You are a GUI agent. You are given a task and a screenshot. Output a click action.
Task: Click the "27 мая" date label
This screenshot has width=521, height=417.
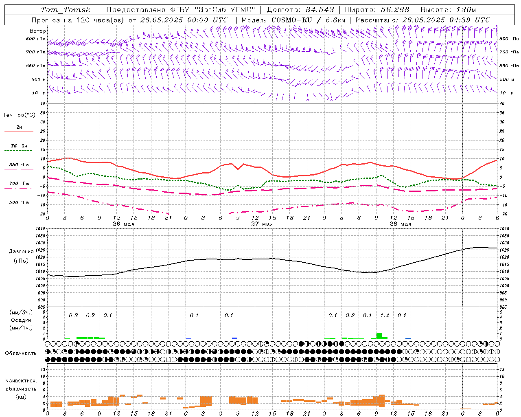pyautogui.click(x=262, y=224)
